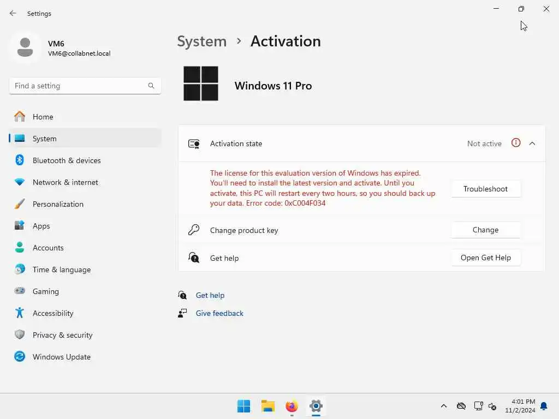The width and height of the screenshot is (559, 419).
Task: Navigate to System breadcrumb
Action: click(x=202, y=41)
